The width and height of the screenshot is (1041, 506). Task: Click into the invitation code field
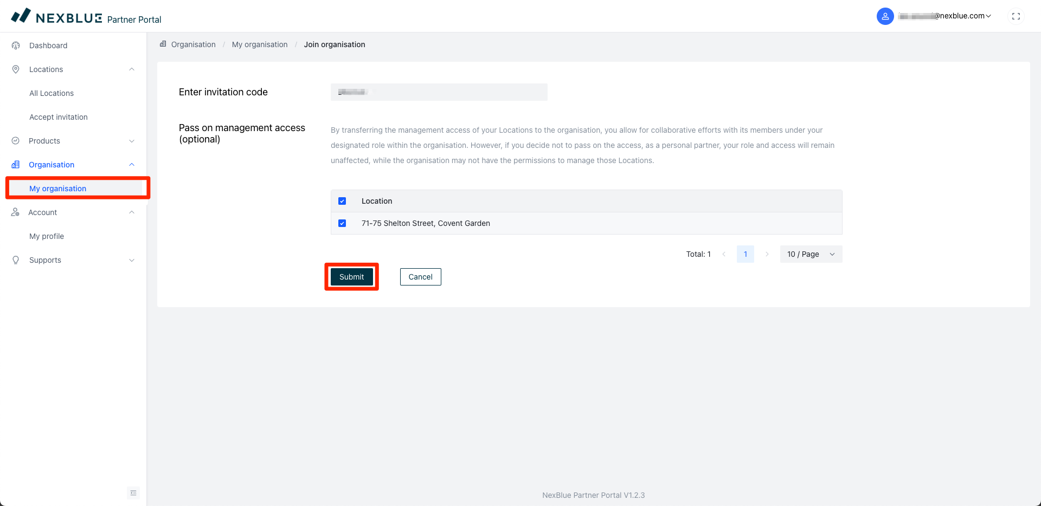point(439,92)
